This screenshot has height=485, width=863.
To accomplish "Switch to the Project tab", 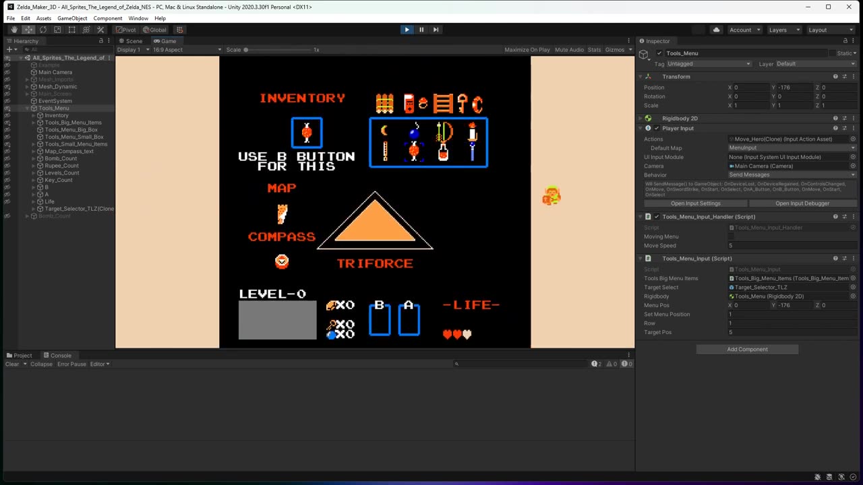I will click(x=20, y=355).
